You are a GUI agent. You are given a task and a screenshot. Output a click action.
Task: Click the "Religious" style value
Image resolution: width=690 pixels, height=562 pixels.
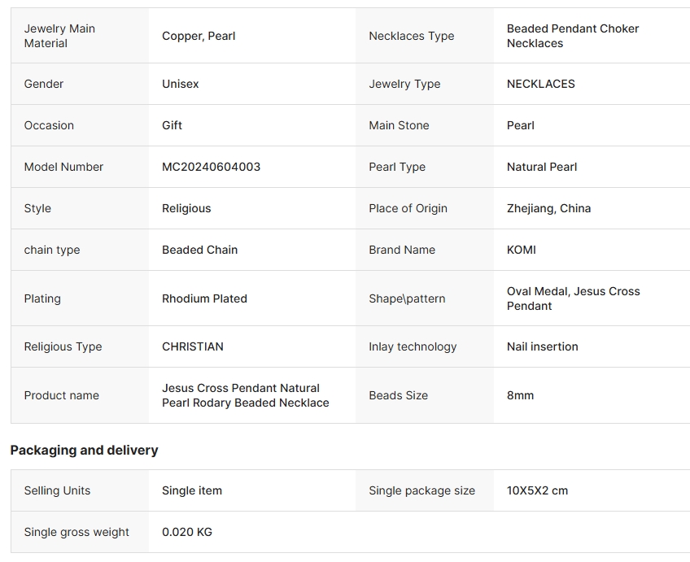pyautogui.click(x=186, y=208)
